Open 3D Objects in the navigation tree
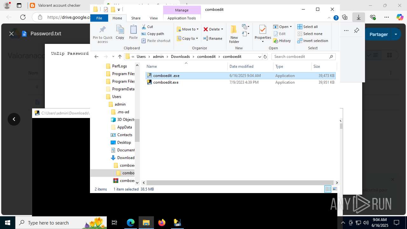Viewport: 407px width, 229px height. tap(123, 120)
